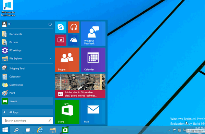Viewport: 205px width, 134px height.
Task: Open the OneDrive cloud tile
Action: [x=74, y=40]
